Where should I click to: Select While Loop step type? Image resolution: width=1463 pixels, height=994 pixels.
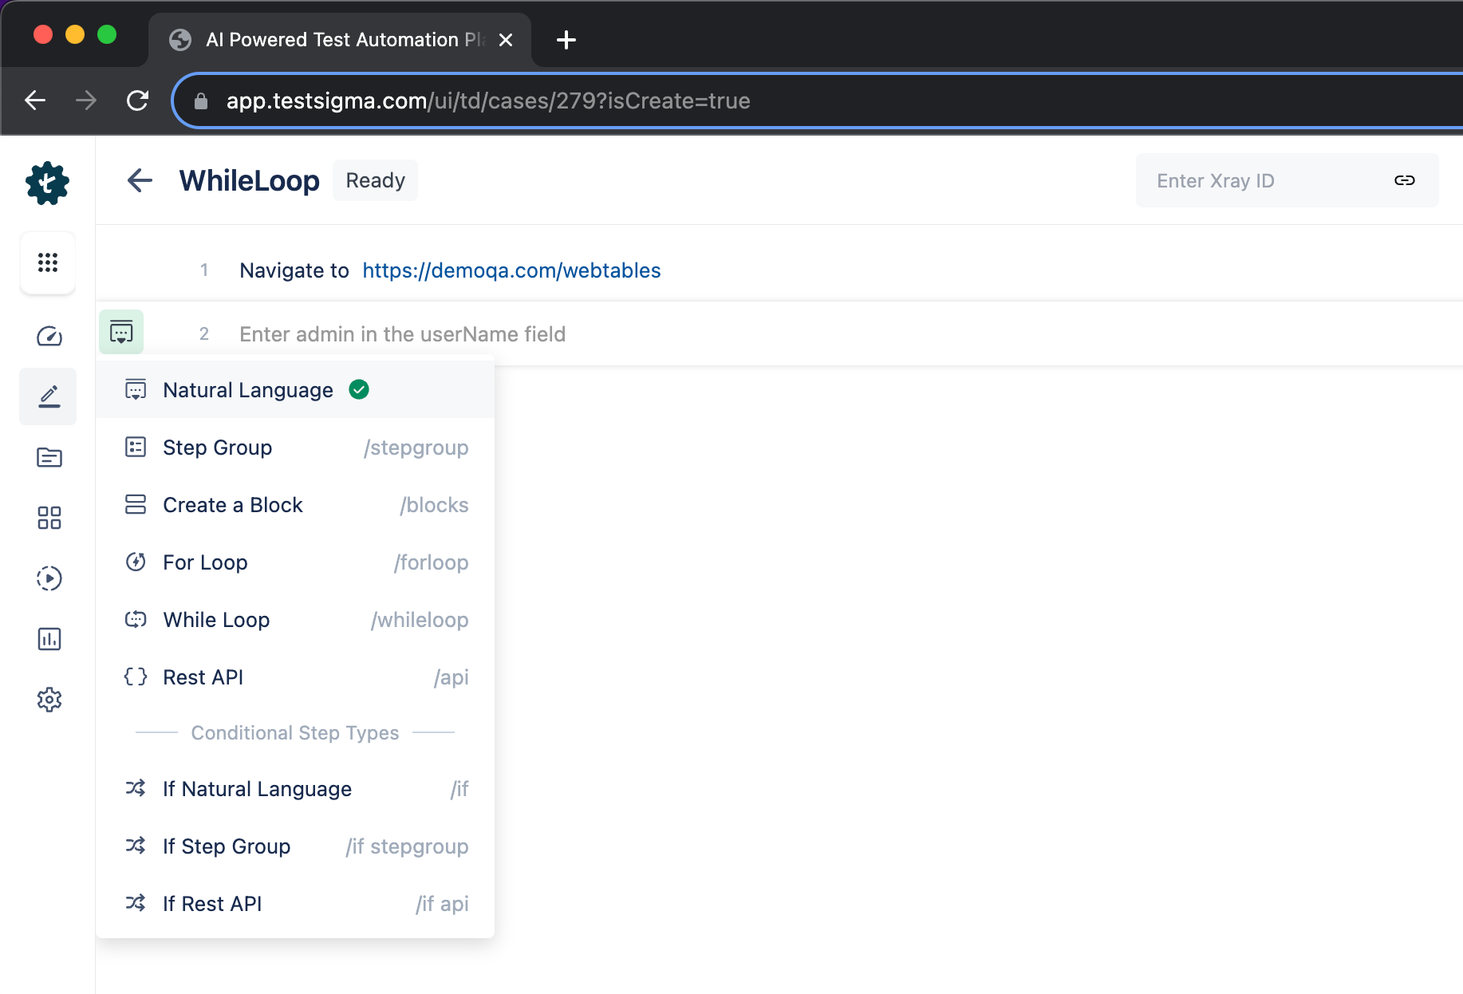tap(295, 619)
